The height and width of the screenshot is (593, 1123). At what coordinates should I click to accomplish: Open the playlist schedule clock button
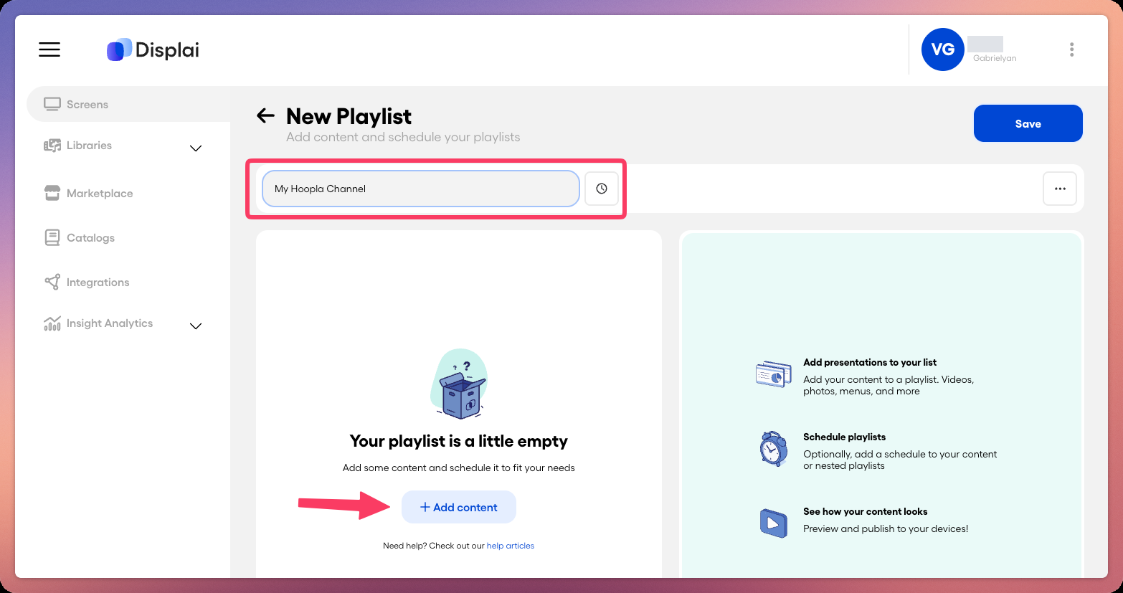[602, 189]
